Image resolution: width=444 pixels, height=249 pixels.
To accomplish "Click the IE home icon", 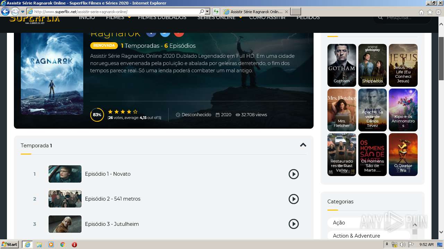I will 421,12.
